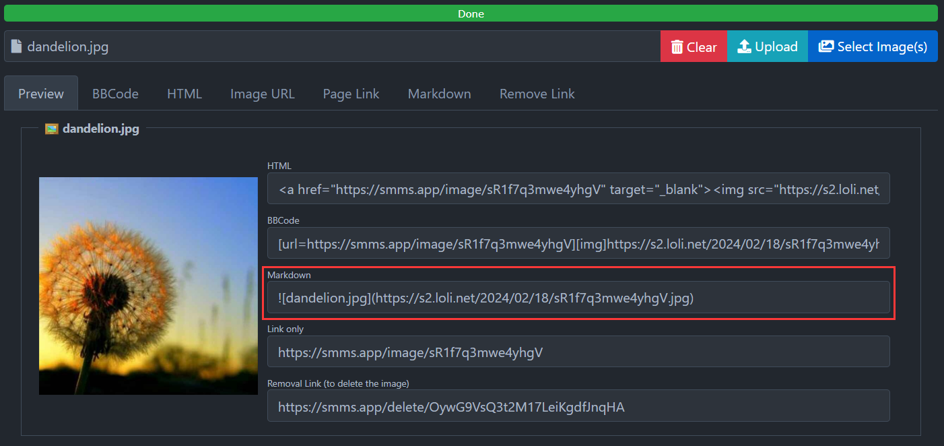Open the HTML tab
The height and width of the screenshot is (446, 944).
coord(184,93)
